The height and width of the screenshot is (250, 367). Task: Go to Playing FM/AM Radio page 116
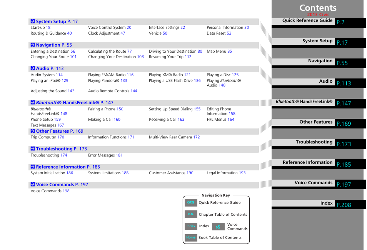click(x=111, y=75)
